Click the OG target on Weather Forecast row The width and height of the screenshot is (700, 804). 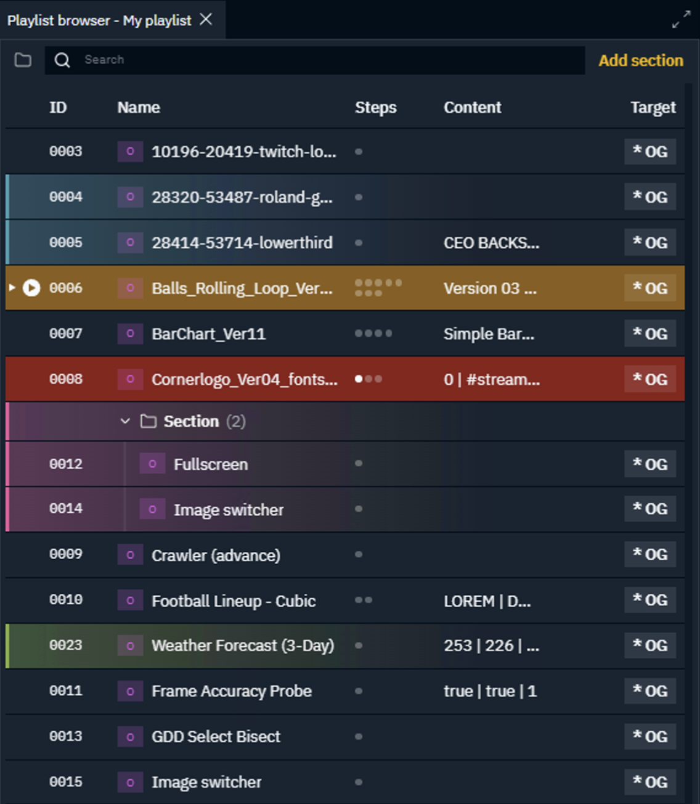[650, 646]
